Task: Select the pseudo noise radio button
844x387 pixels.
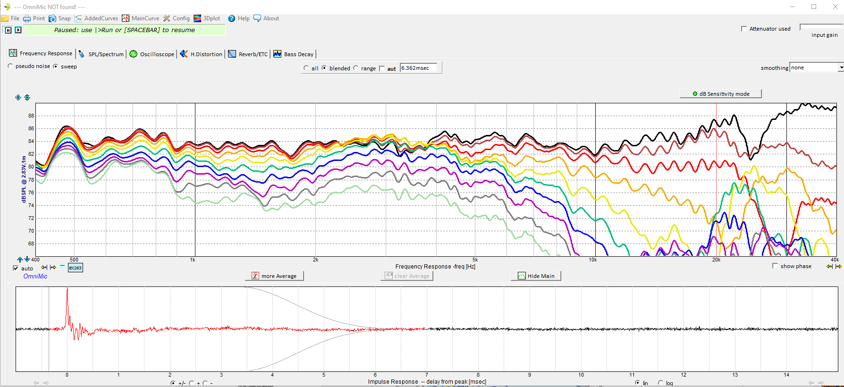Action: coord(10,67)
